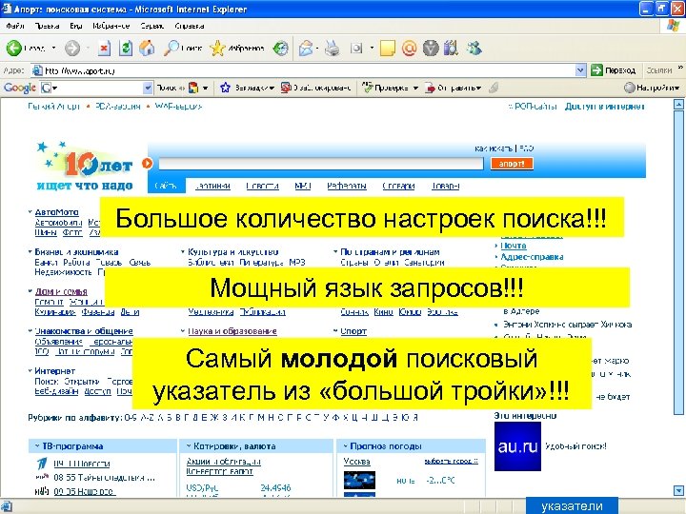
Task: Open the Search magnifier in the IE toolbar
Action: click(171, 48)
